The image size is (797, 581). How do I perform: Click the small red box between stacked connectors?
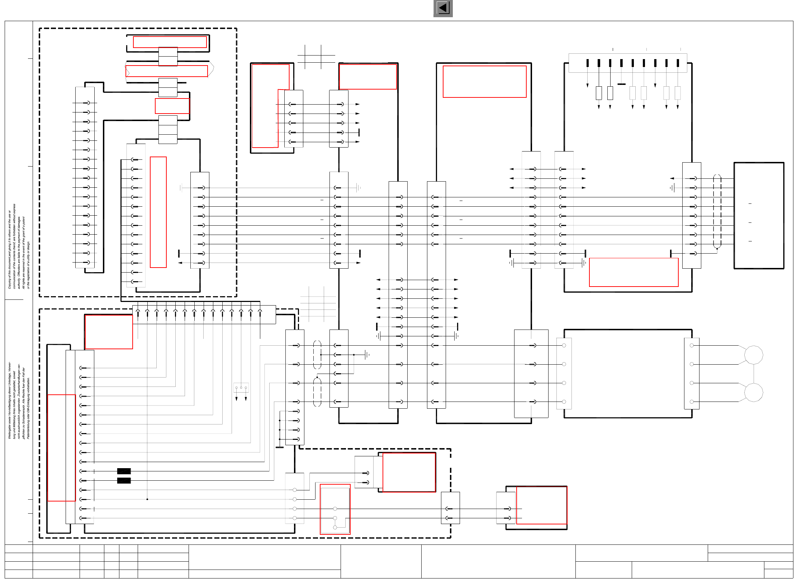tap(172, 106)
